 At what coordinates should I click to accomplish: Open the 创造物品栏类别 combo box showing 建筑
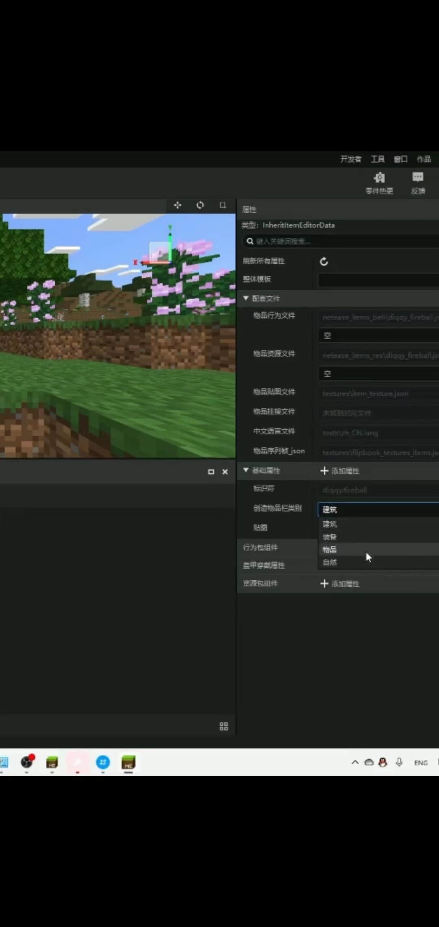coord(378,509)
